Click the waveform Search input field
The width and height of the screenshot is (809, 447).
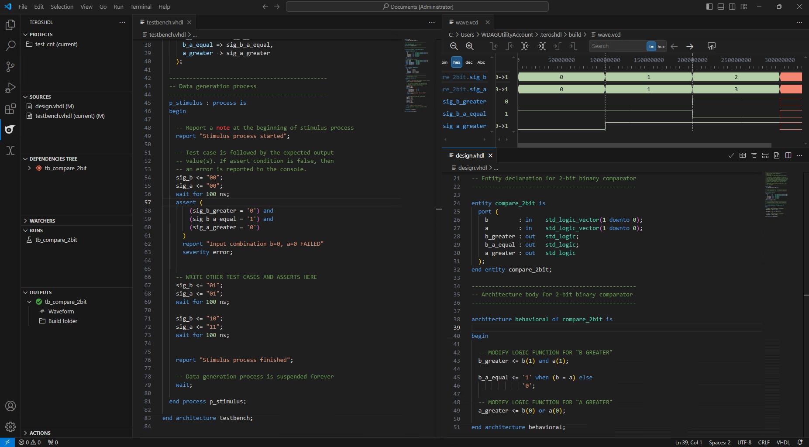coord(617,46)
